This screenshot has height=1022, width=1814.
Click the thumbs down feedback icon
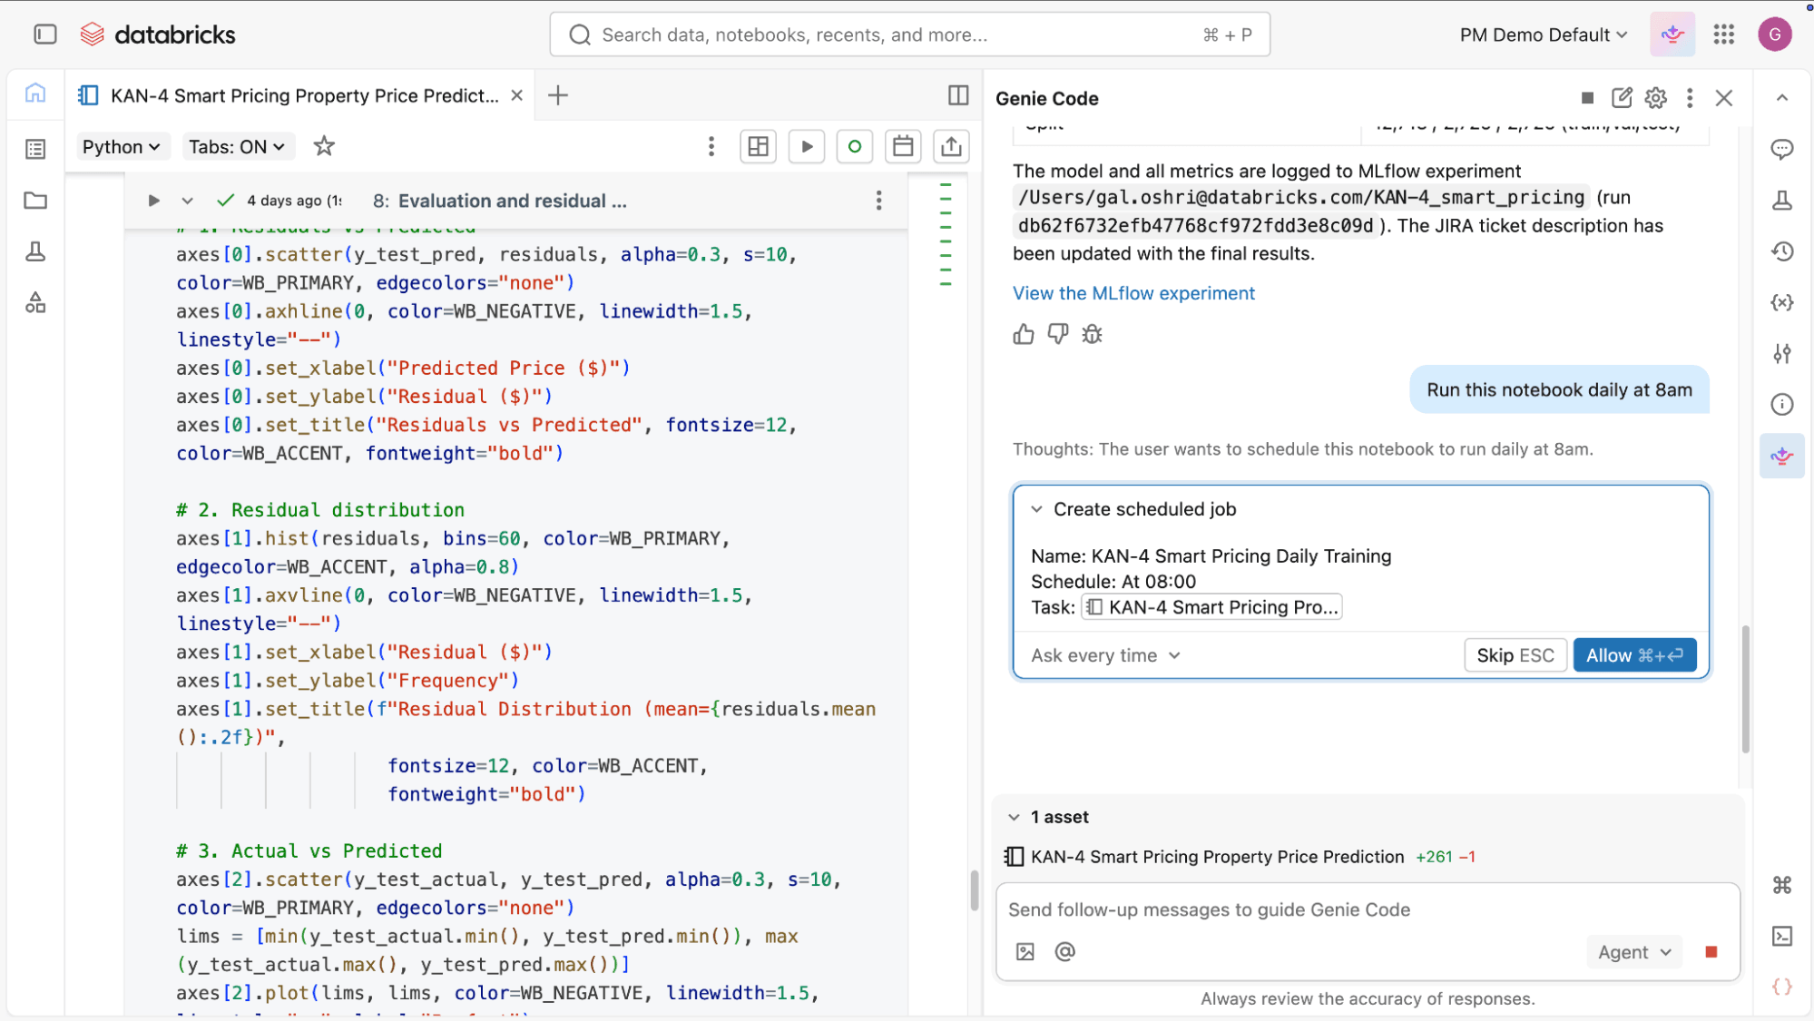coord(1057,334)
